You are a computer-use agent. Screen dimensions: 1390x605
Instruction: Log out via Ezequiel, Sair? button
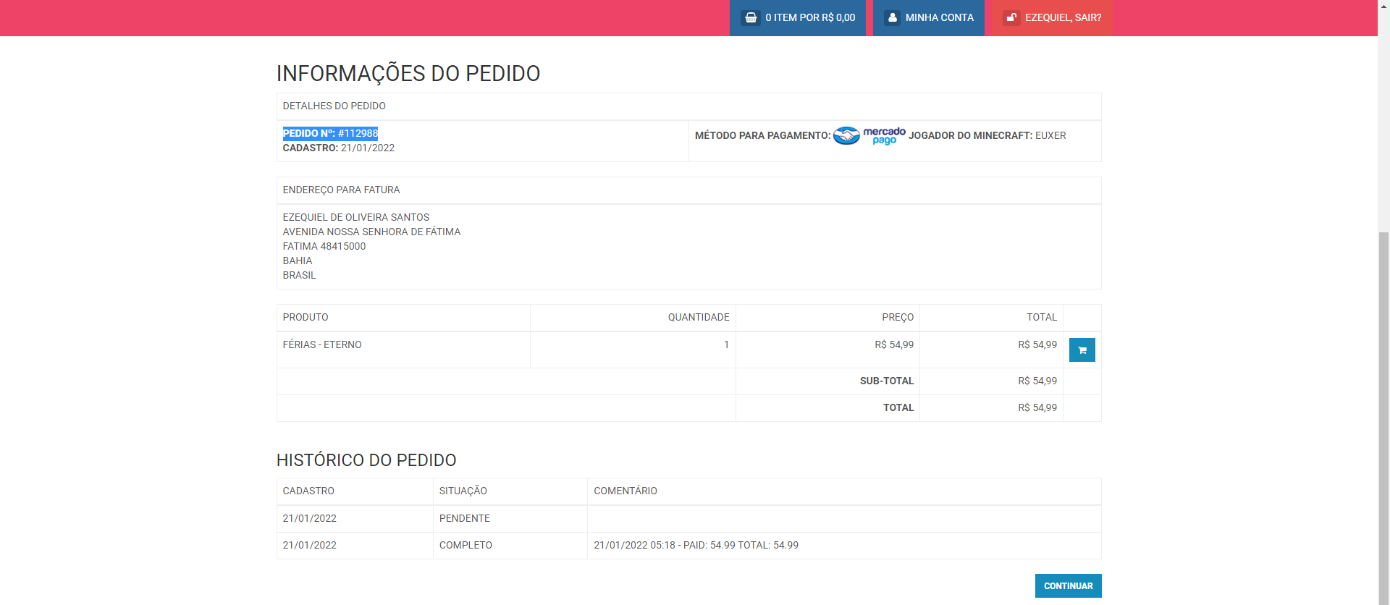(x=1053, y=17)
